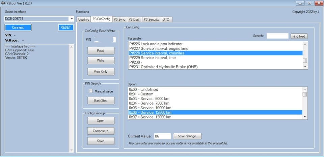Click Parameter list scroll up arrow
The width and height of the screenshot is (324, 157).
point(305,44)
